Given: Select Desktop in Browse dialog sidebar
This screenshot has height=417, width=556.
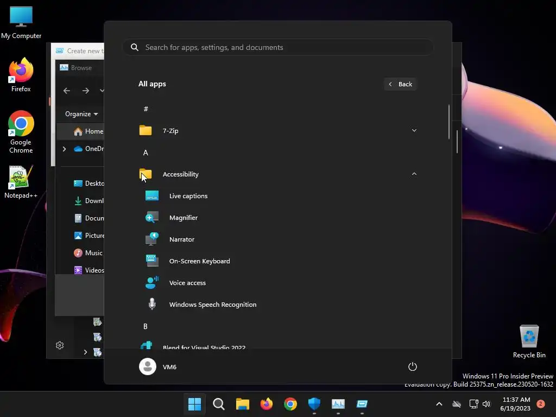Looking at the screenshot, I should click(89, 184).
